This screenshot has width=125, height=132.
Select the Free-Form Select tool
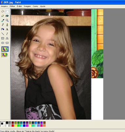[3, 11]
